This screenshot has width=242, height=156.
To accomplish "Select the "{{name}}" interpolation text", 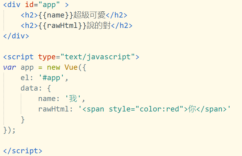I will pos(56,15).
